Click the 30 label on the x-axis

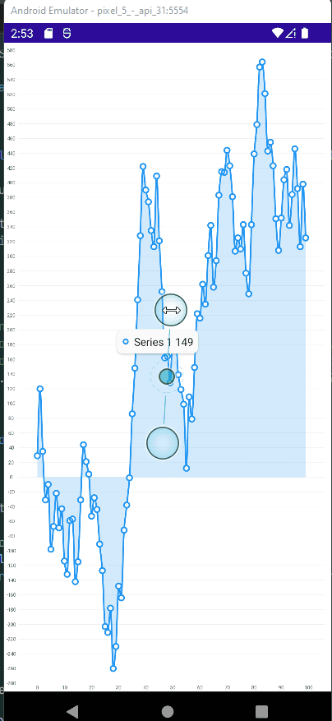click(x=118, y=687)
